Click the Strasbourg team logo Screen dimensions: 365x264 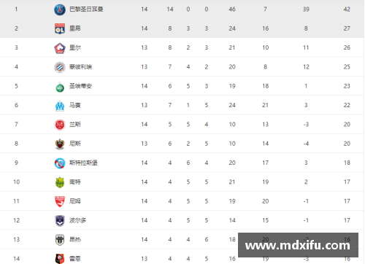(x=60, y=163)
